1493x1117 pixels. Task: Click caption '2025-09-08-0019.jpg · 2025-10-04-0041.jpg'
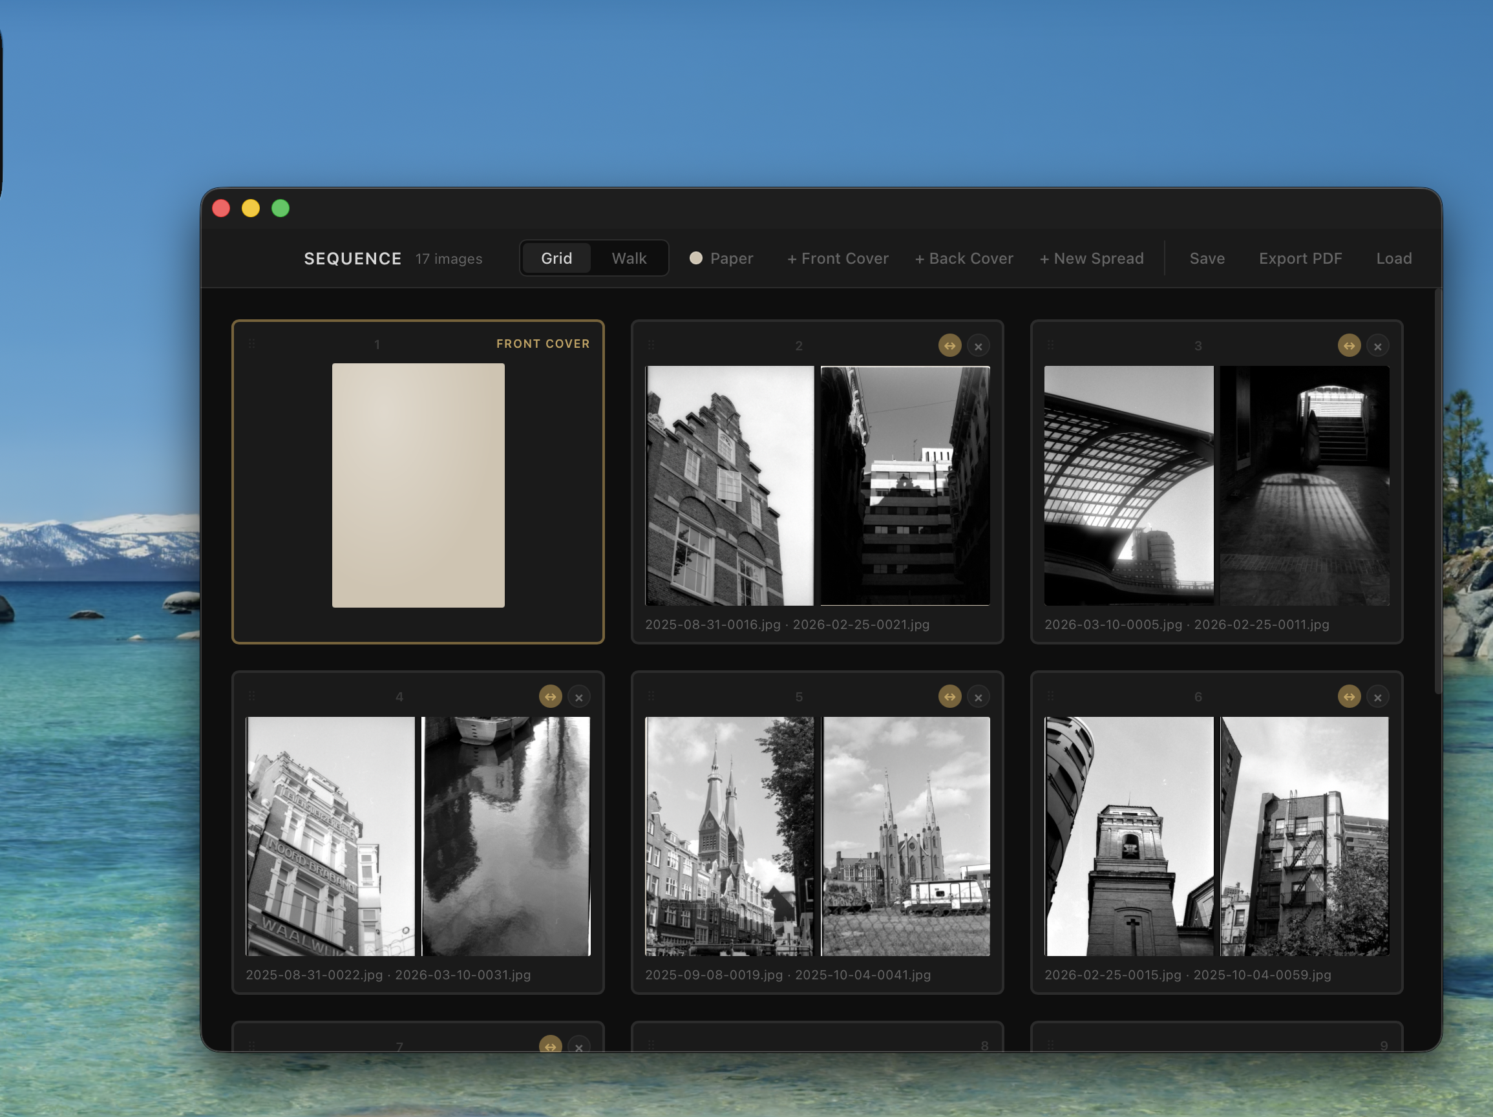pos(788,975)
